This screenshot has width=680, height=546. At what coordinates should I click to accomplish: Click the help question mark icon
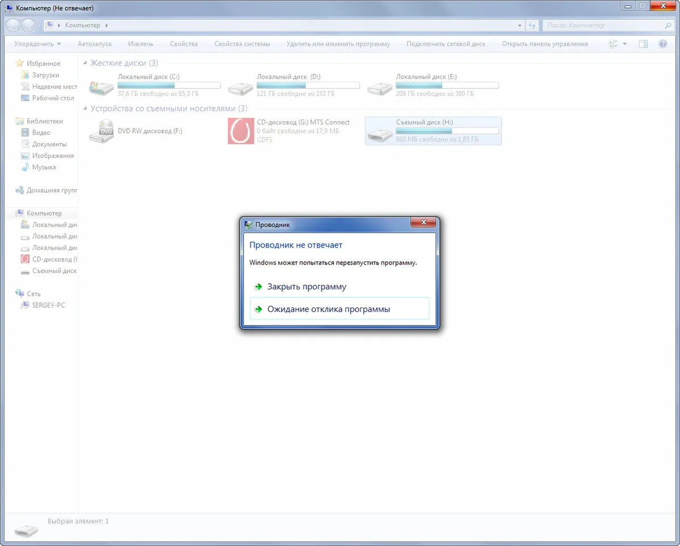pos(663,44)
